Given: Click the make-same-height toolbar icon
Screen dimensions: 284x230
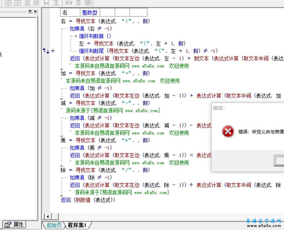Looking at the screenshot, I should [x=78, y=3].
